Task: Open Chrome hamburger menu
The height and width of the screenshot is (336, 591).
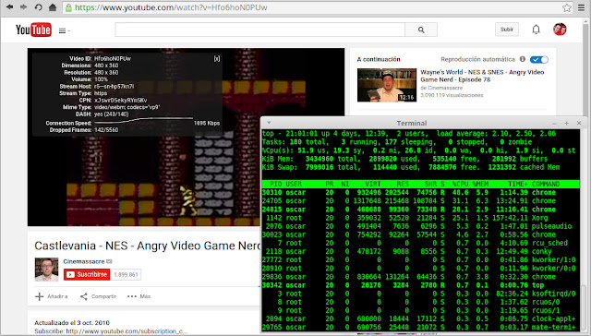Action: click(581, 7)
